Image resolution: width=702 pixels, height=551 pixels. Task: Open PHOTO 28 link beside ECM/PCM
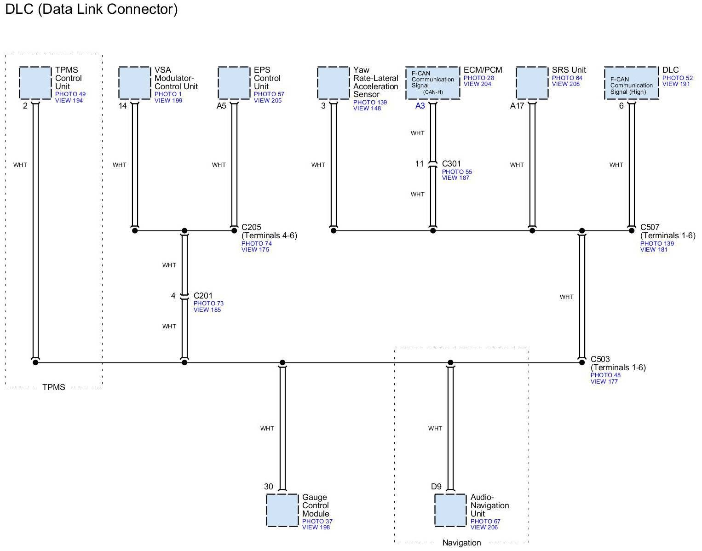[478, 78]
